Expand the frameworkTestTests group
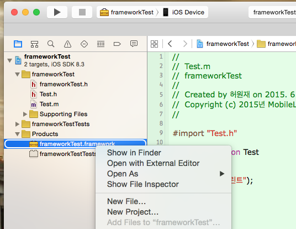The width and height of the screenshot is (296, 229). click(x=17, y=124)
